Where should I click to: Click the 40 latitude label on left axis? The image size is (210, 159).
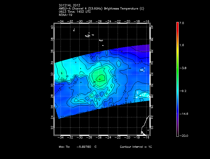pos(52,27)
